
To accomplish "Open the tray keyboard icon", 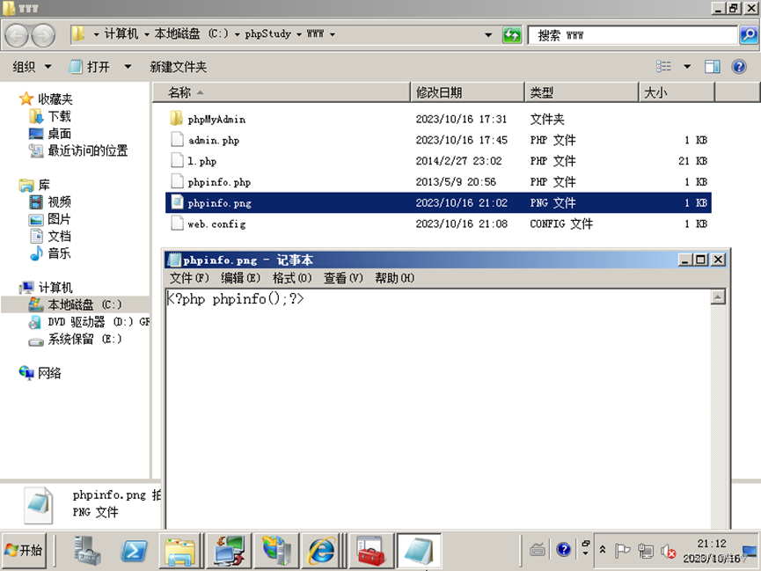I will tap(538, 550).
